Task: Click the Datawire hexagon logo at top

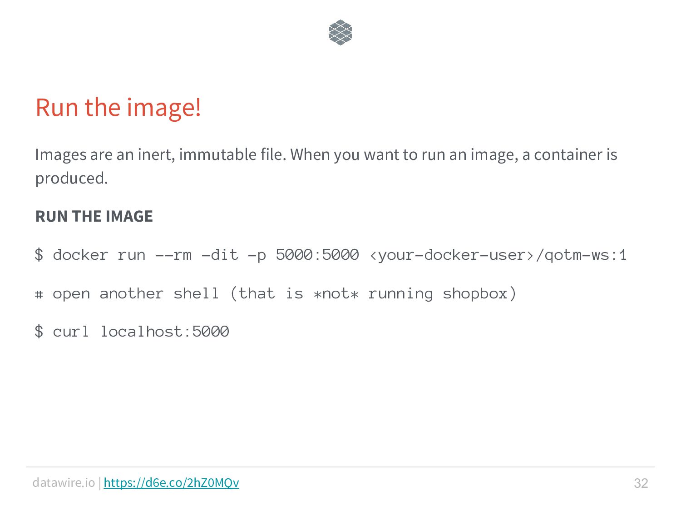Action: (340, 32)
